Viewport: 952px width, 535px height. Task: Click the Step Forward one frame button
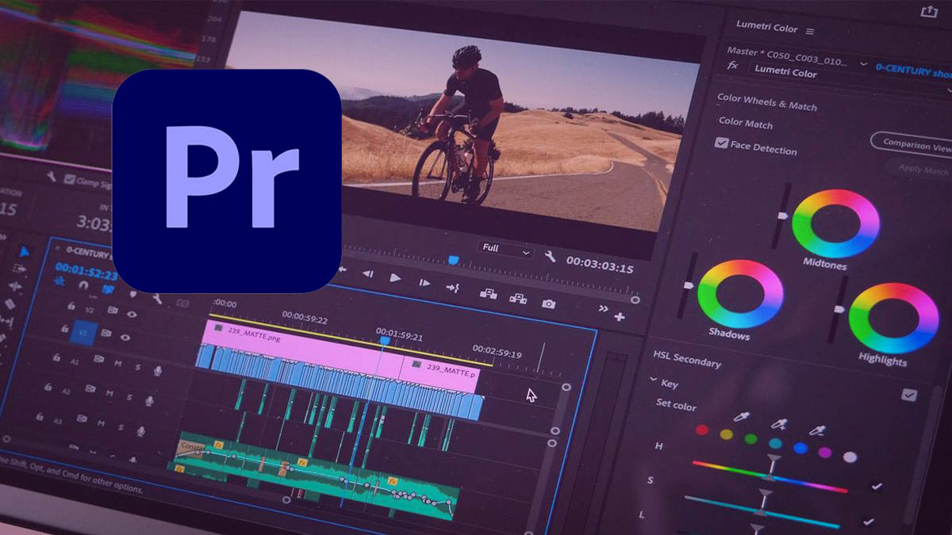pyautogui.click(x=424, y=281)
